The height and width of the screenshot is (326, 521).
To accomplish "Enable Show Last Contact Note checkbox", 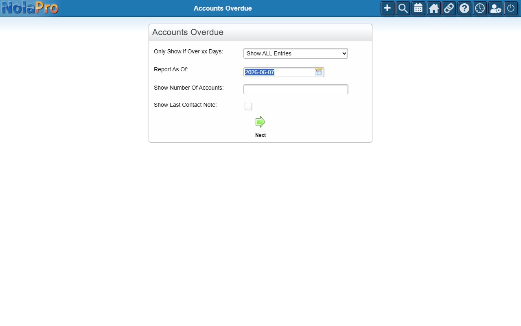I will coord(248,106).
